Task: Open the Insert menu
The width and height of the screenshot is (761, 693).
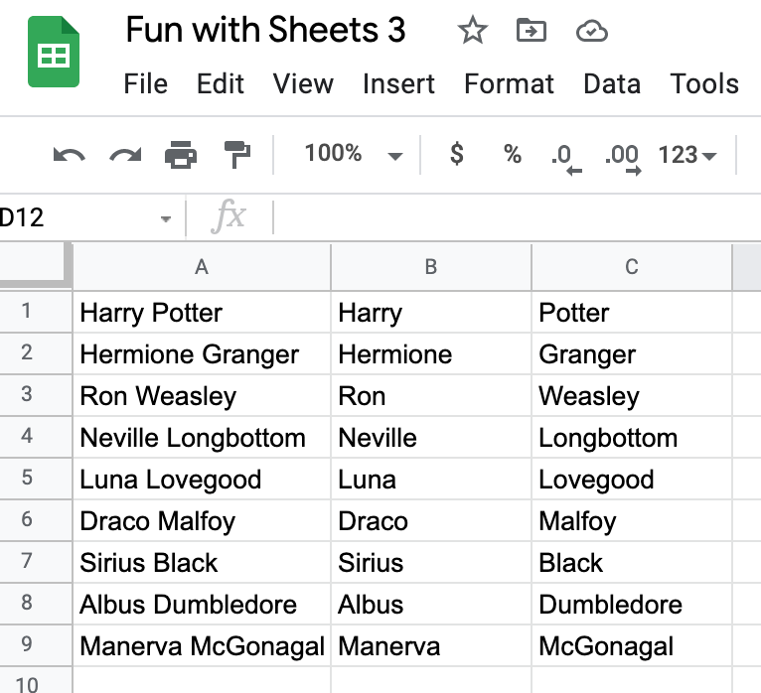Action: point(398,84)
